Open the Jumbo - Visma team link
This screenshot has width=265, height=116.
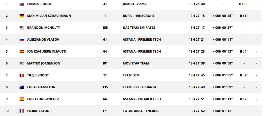pyautogui.click(x=135, y=4)
